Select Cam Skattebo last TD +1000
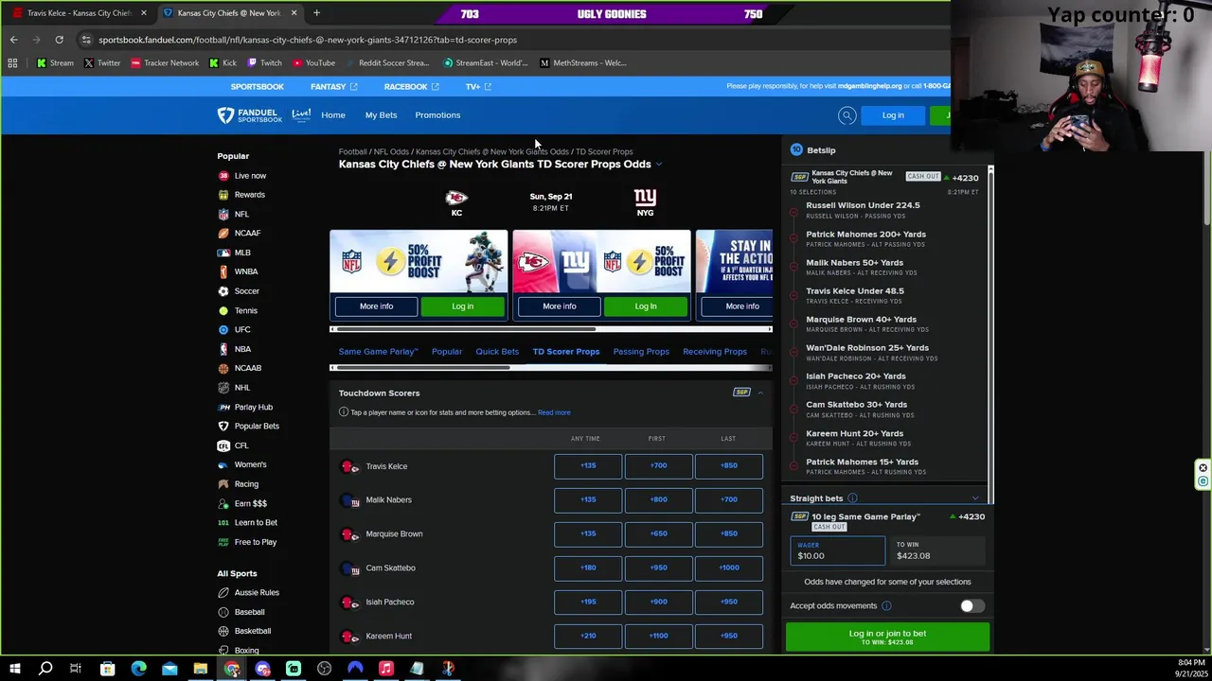 click(x=729, y=568)
